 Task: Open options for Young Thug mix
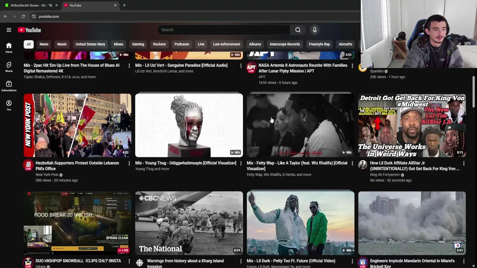pyautogui.click(x=241, y=163)
